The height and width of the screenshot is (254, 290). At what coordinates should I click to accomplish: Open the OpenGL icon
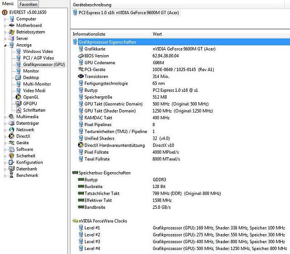[18, 97]
